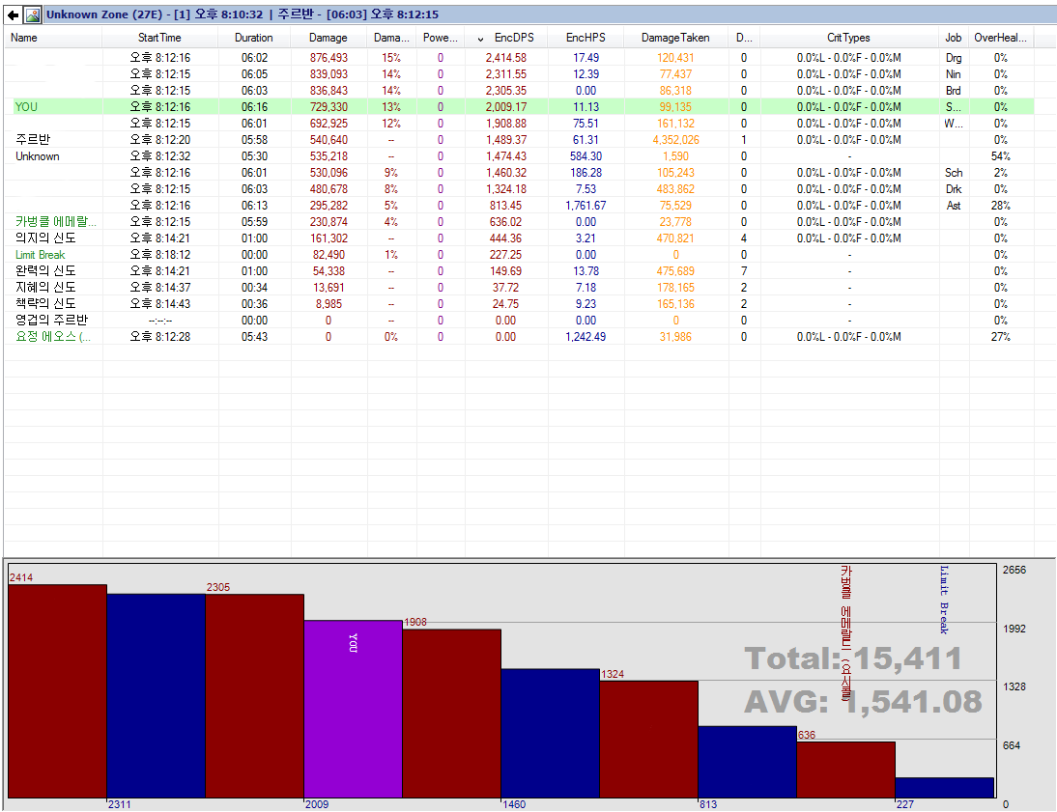
Task: Click the dark red 1908 chart bar
Action: 451,714
